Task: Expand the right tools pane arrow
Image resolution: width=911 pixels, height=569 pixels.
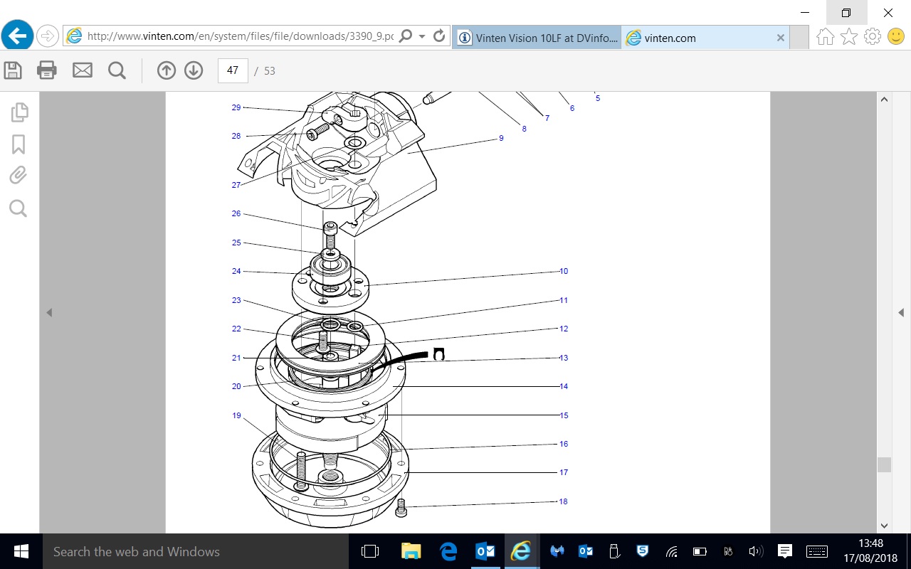Action: click(x=901, y=313)
